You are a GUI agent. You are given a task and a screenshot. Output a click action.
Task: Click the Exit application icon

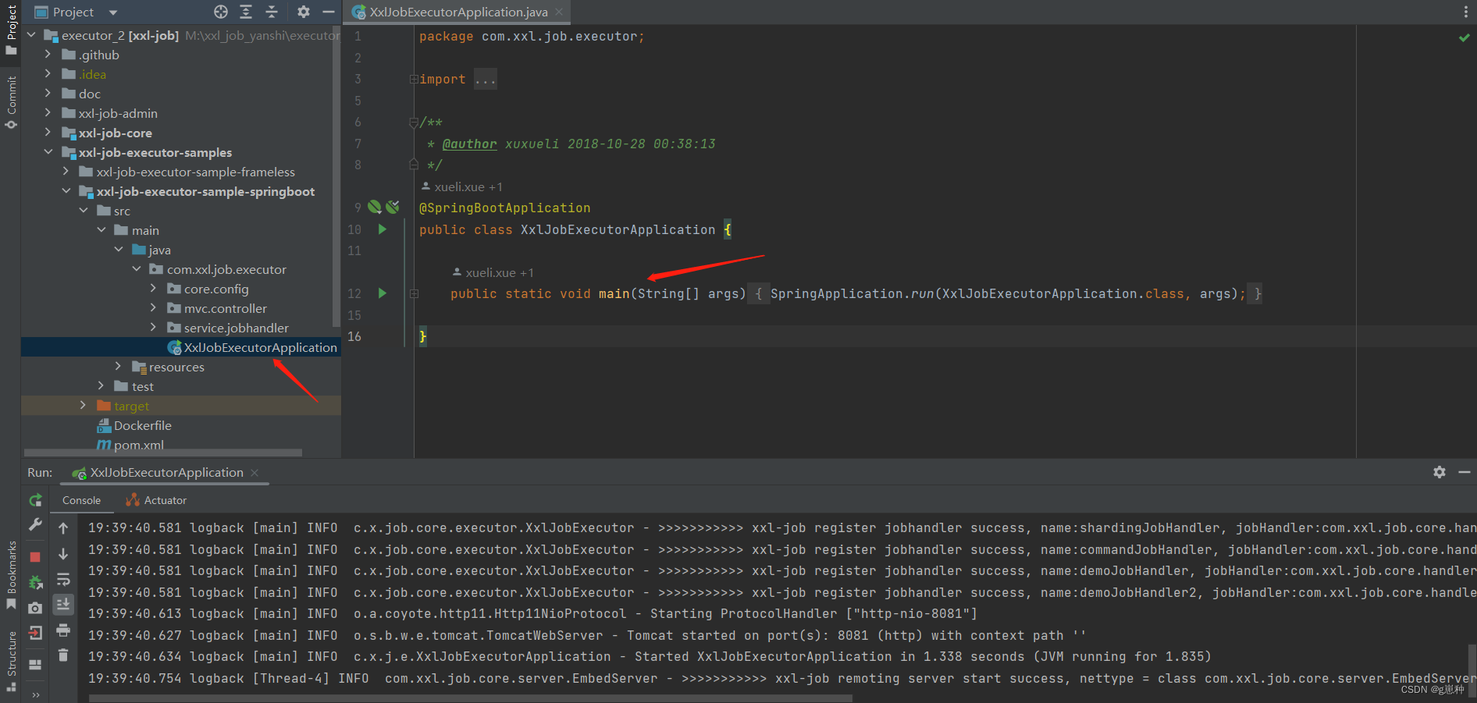coord(35,633)
